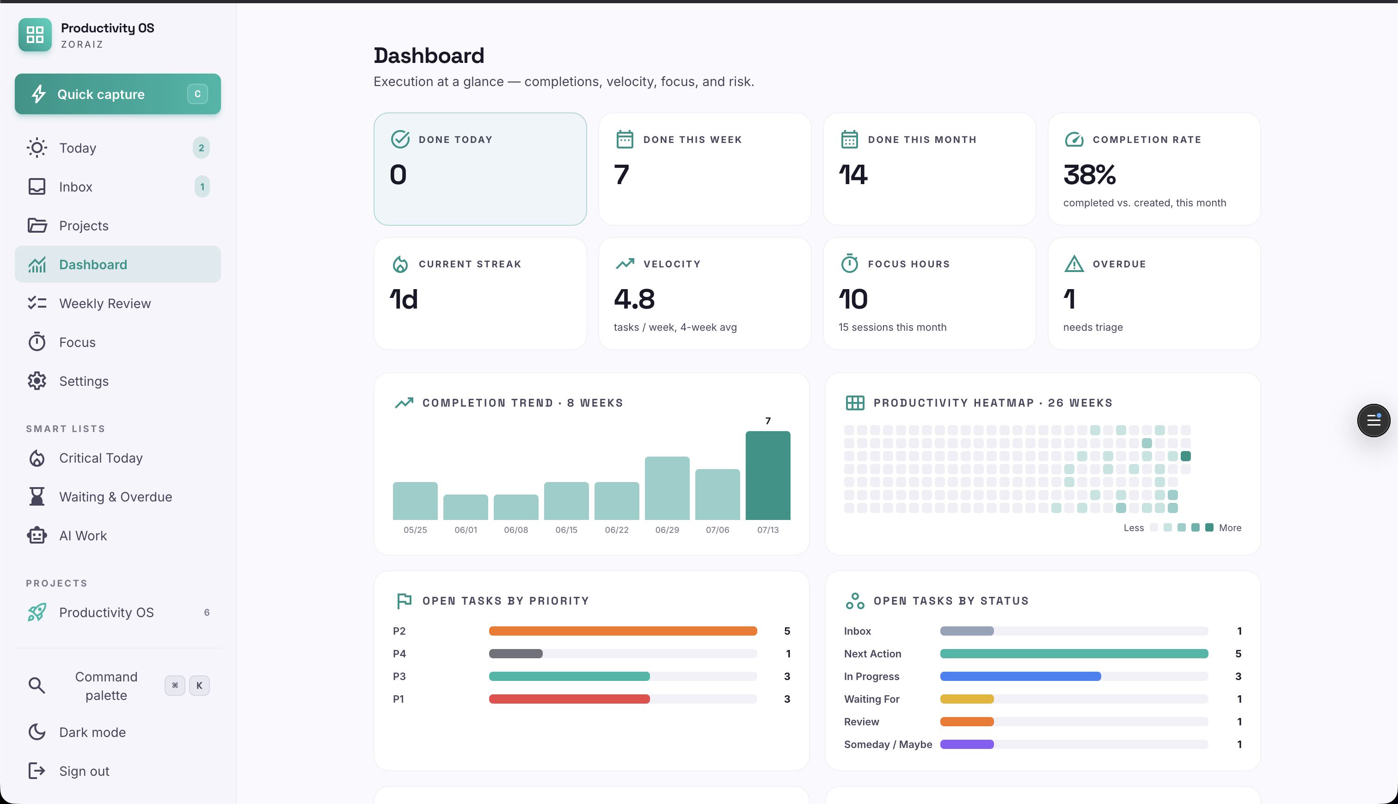Click the Done This Week calendar icon
Screen dimensions: 1398x804
tap(625, 139)
